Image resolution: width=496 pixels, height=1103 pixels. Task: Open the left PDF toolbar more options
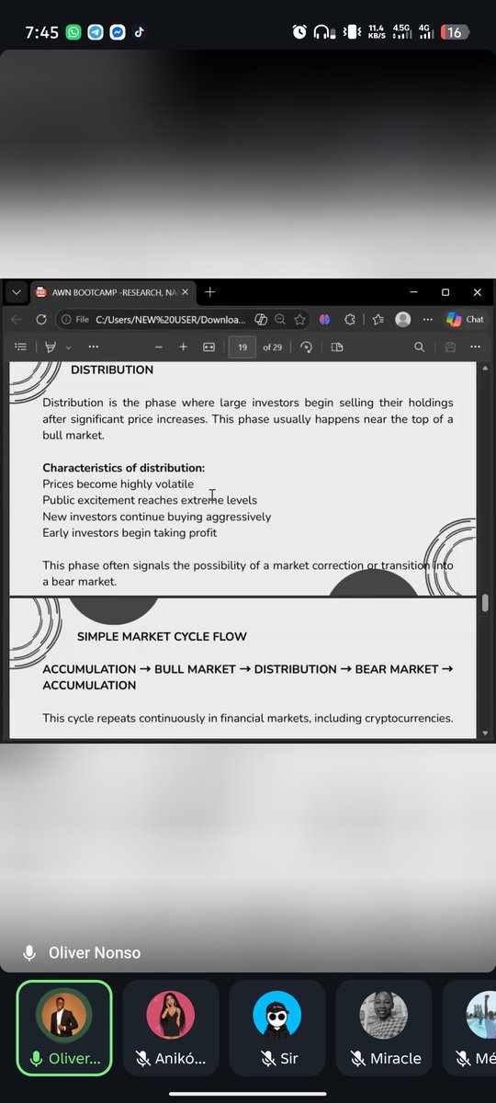click(93, 347)
